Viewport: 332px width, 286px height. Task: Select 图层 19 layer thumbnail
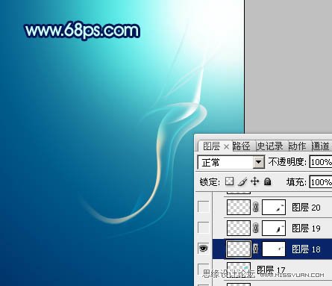239,228
